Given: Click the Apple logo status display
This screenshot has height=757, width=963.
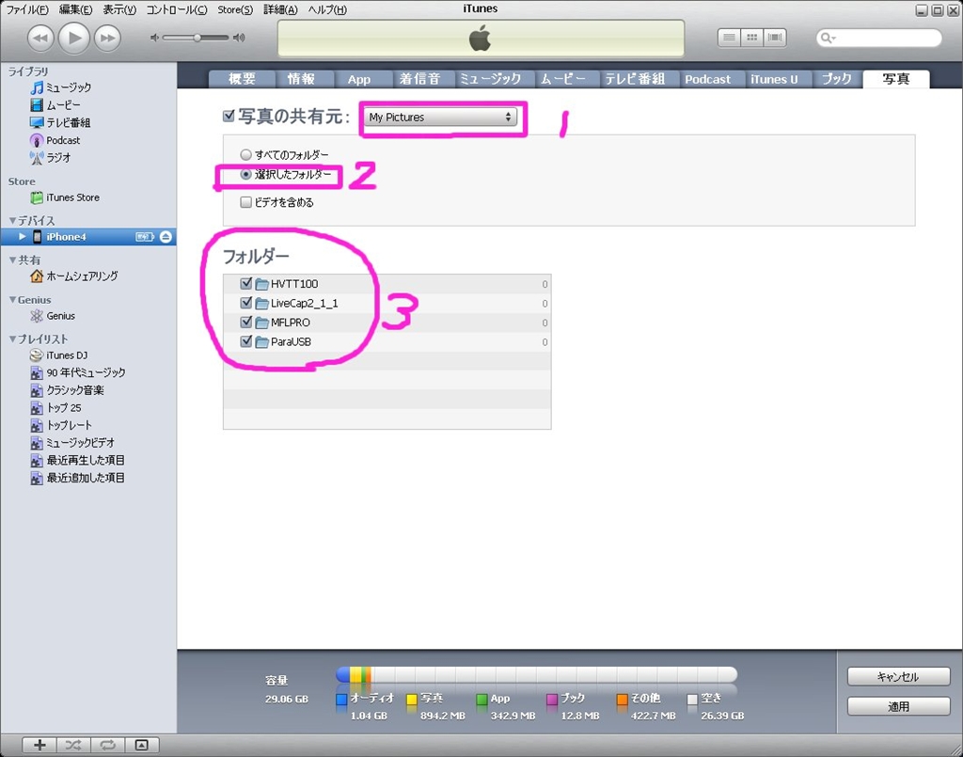Looking at the screenshot, I should [481, 39].
